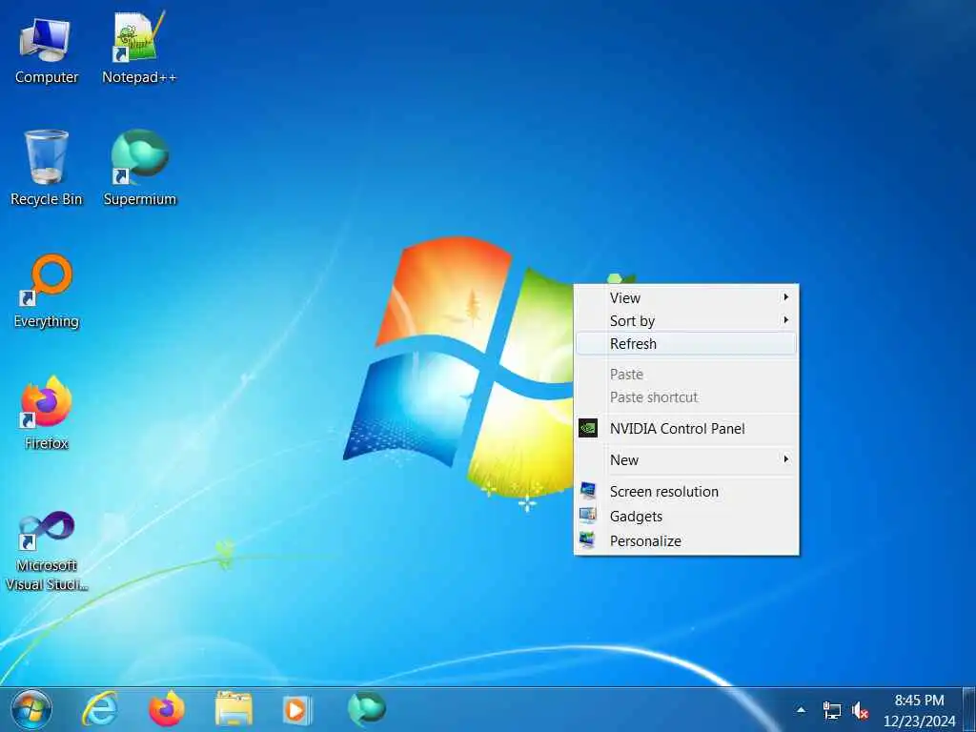The width and height of the screenshot is (976, 732).
Task: Show hidden tray icons arrow
Action: pos(801,710)
